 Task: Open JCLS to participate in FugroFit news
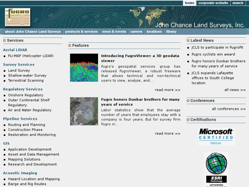tap(217, 47)
